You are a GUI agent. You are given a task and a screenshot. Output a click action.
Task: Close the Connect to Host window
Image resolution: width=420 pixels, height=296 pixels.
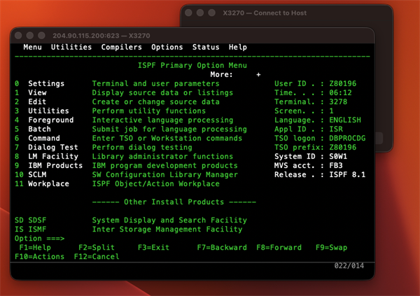[x=188, y=13]
